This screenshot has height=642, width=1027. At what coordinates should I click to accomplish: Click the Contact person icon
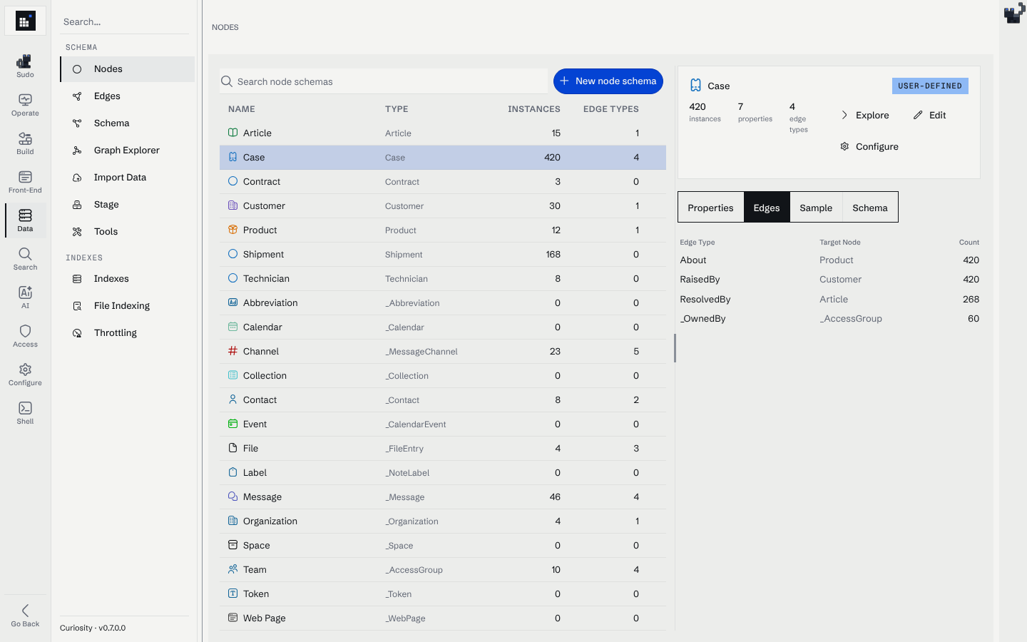[233, 399]
